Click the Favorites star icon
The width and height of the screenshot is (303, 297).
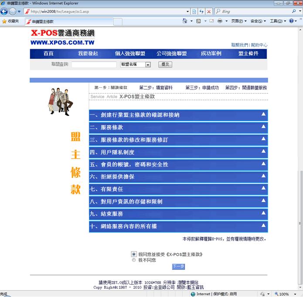point(4,21)
